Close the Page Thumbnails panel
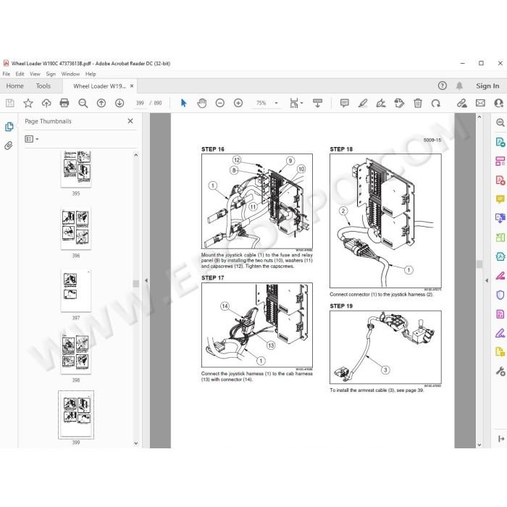Image resolution: width=507 pixels, height=507 pixels. click(x=130, y=121)
